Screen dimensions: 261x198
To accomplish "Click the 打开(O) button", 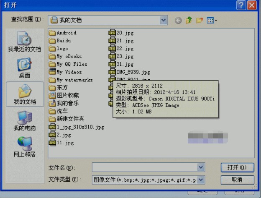I will pos(237,167).
